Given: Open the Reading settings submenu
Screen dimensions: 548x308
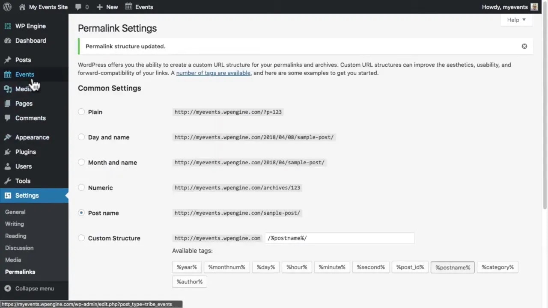Looking at the screenshot, I should coord(16,236).
